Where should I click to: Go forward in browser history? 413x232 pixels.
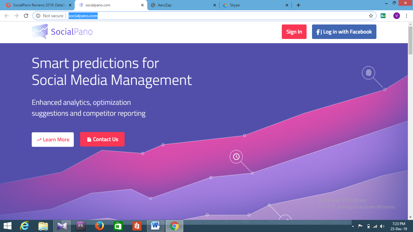tap(16, 16)
